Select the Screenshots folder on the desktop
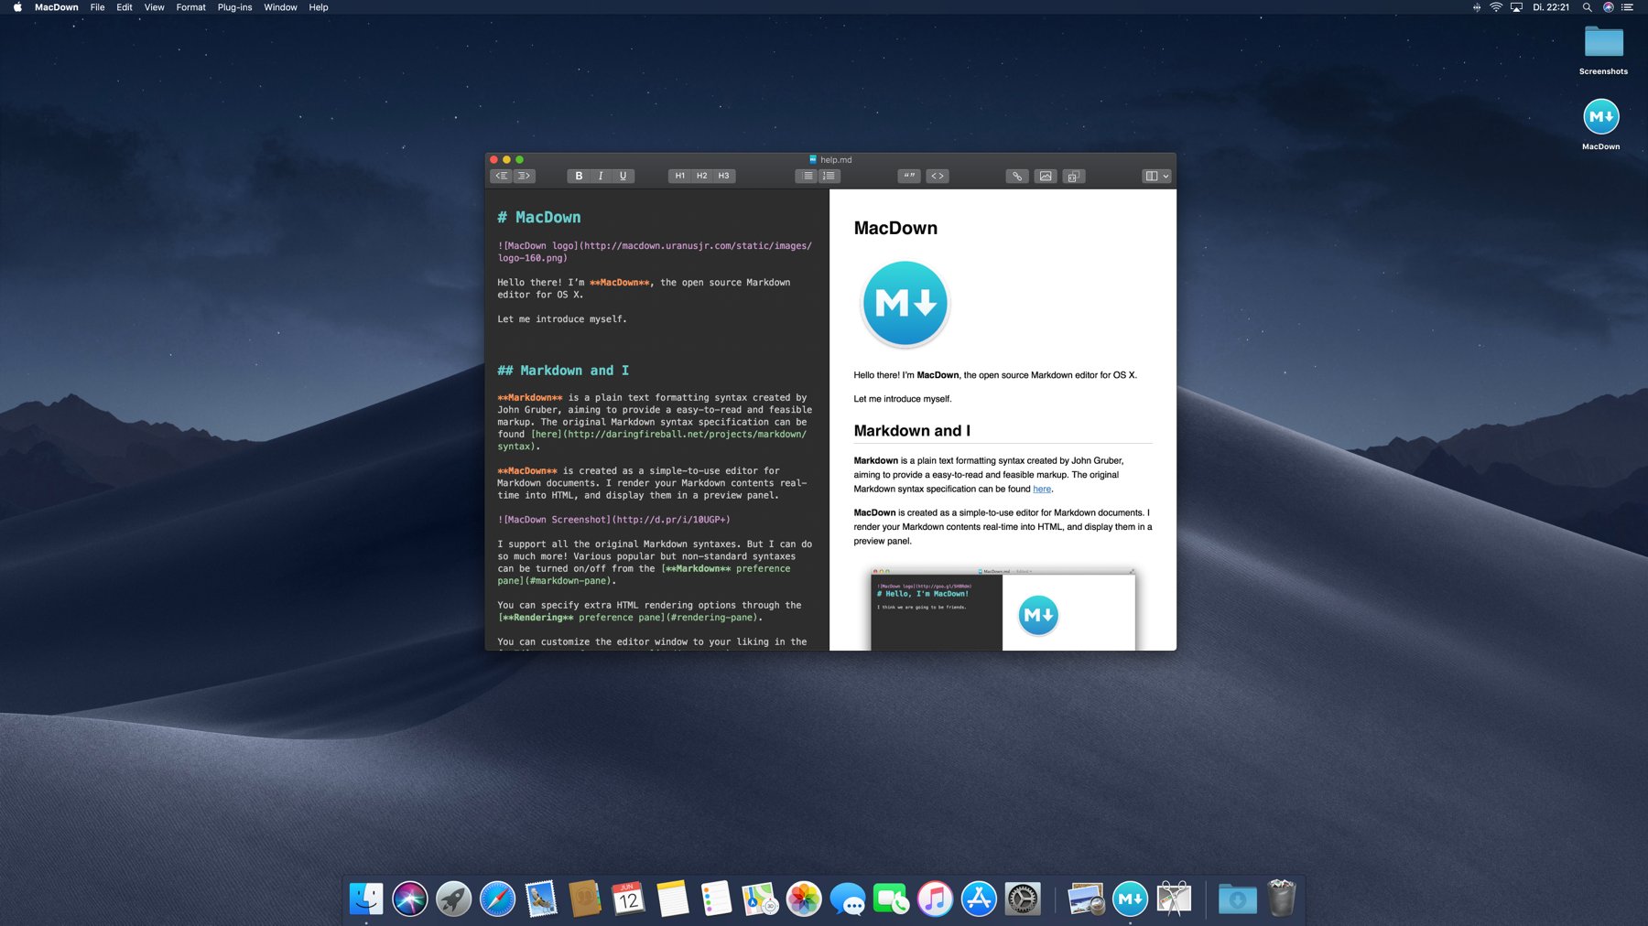Screen dimensions: 1648x926 coord(1604,50)
